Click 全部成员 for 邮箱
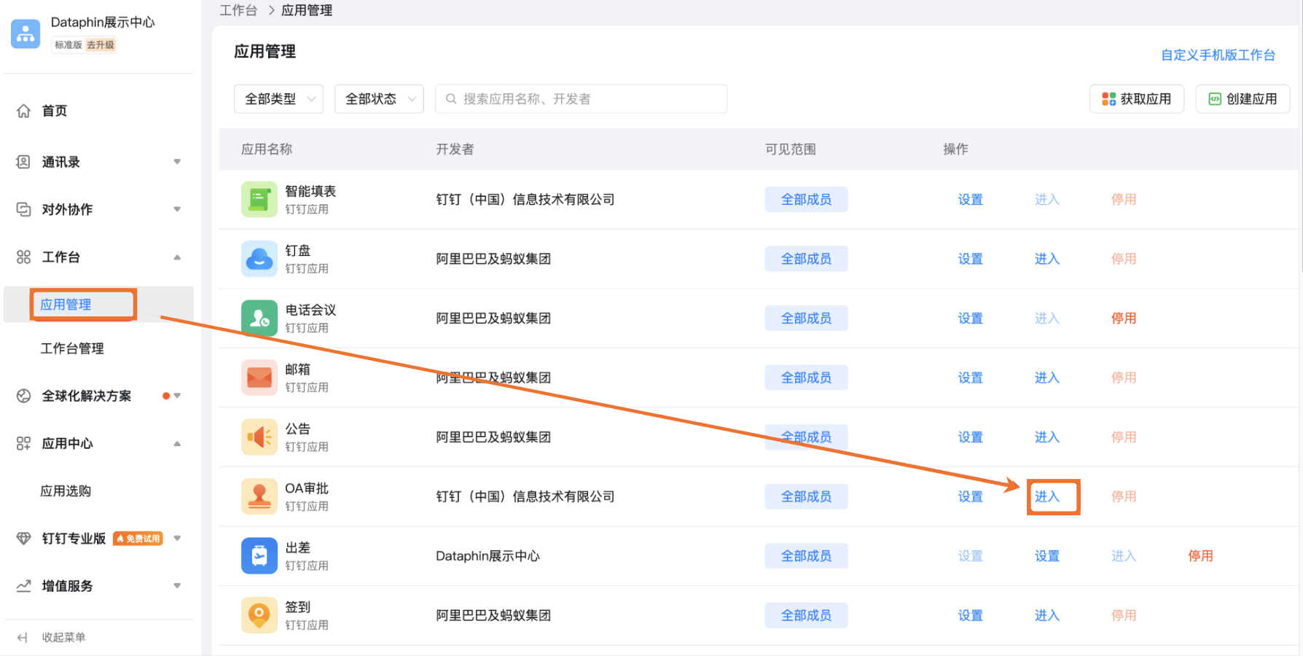This screenshot has width=1303, height=656. (x=806, y=378)
